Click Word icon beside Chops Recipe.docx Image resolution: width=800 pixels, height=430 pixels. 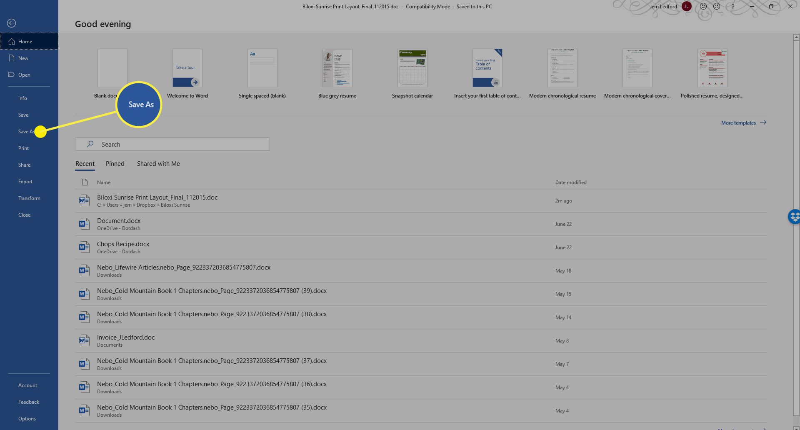(84, 247)
